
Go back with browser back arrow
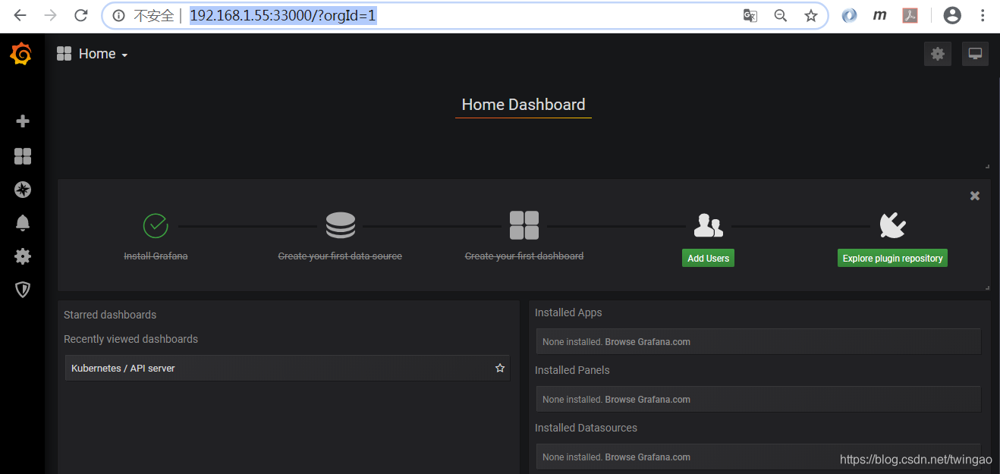coord(20,15)
